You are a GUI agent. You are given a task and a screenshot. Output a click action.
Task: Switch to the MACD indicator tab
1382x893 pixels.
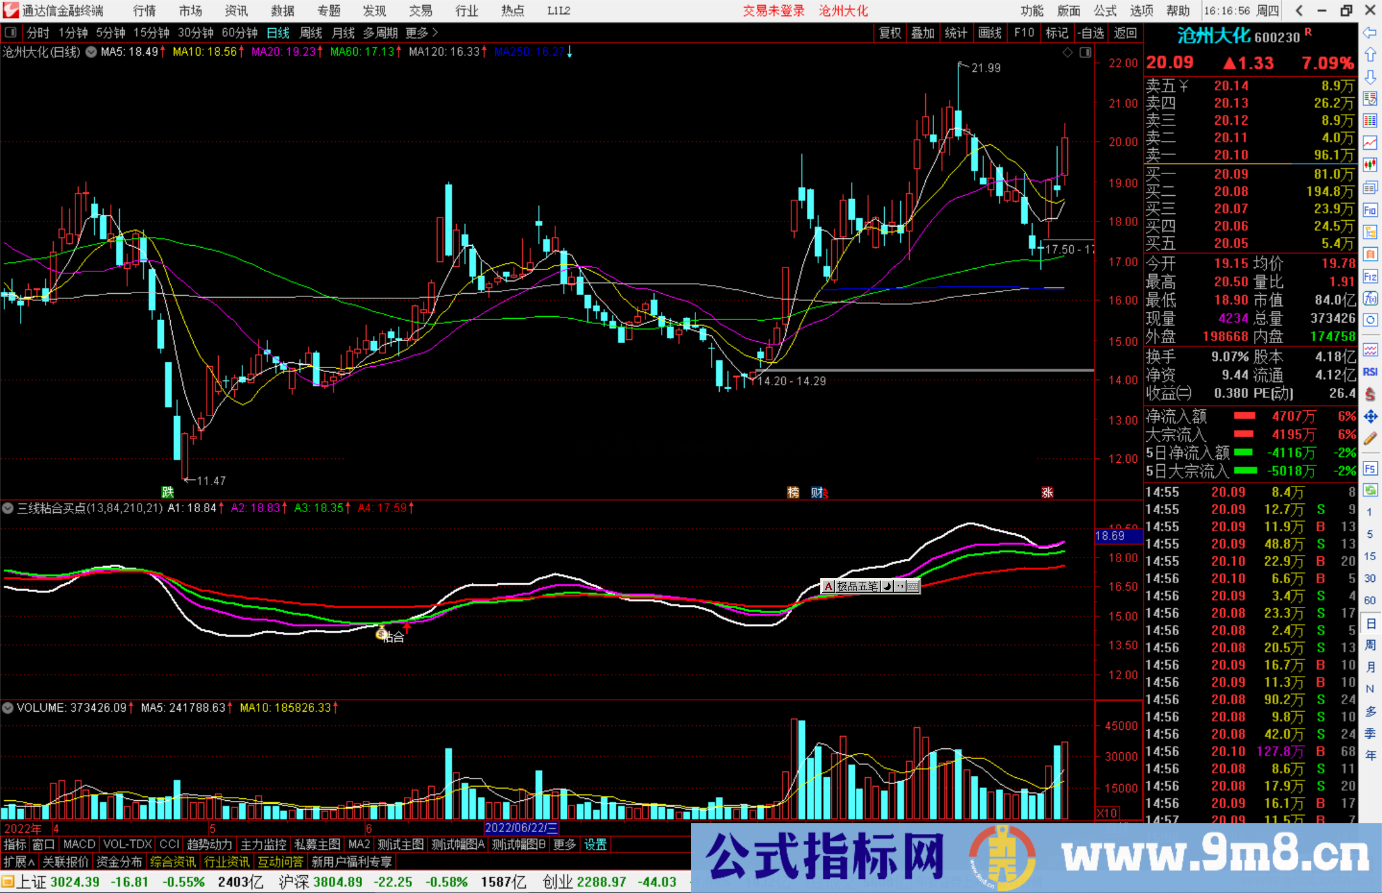click(78, 844)
